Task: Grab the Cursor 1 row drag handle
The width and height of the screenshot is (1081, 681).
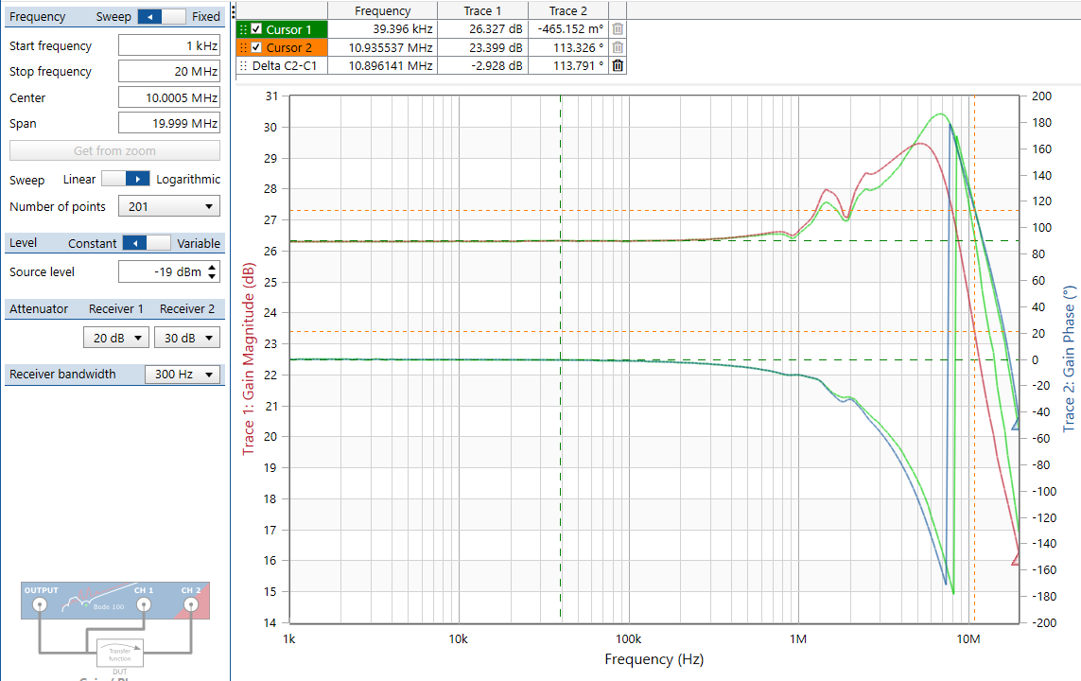Action: coord(243,29)
